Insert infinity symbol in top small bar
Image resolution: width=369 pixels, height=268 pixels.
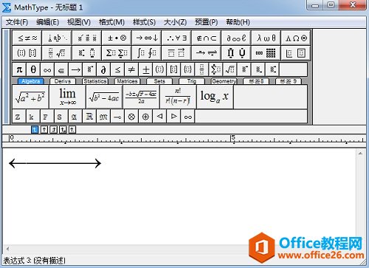(47, 69)
